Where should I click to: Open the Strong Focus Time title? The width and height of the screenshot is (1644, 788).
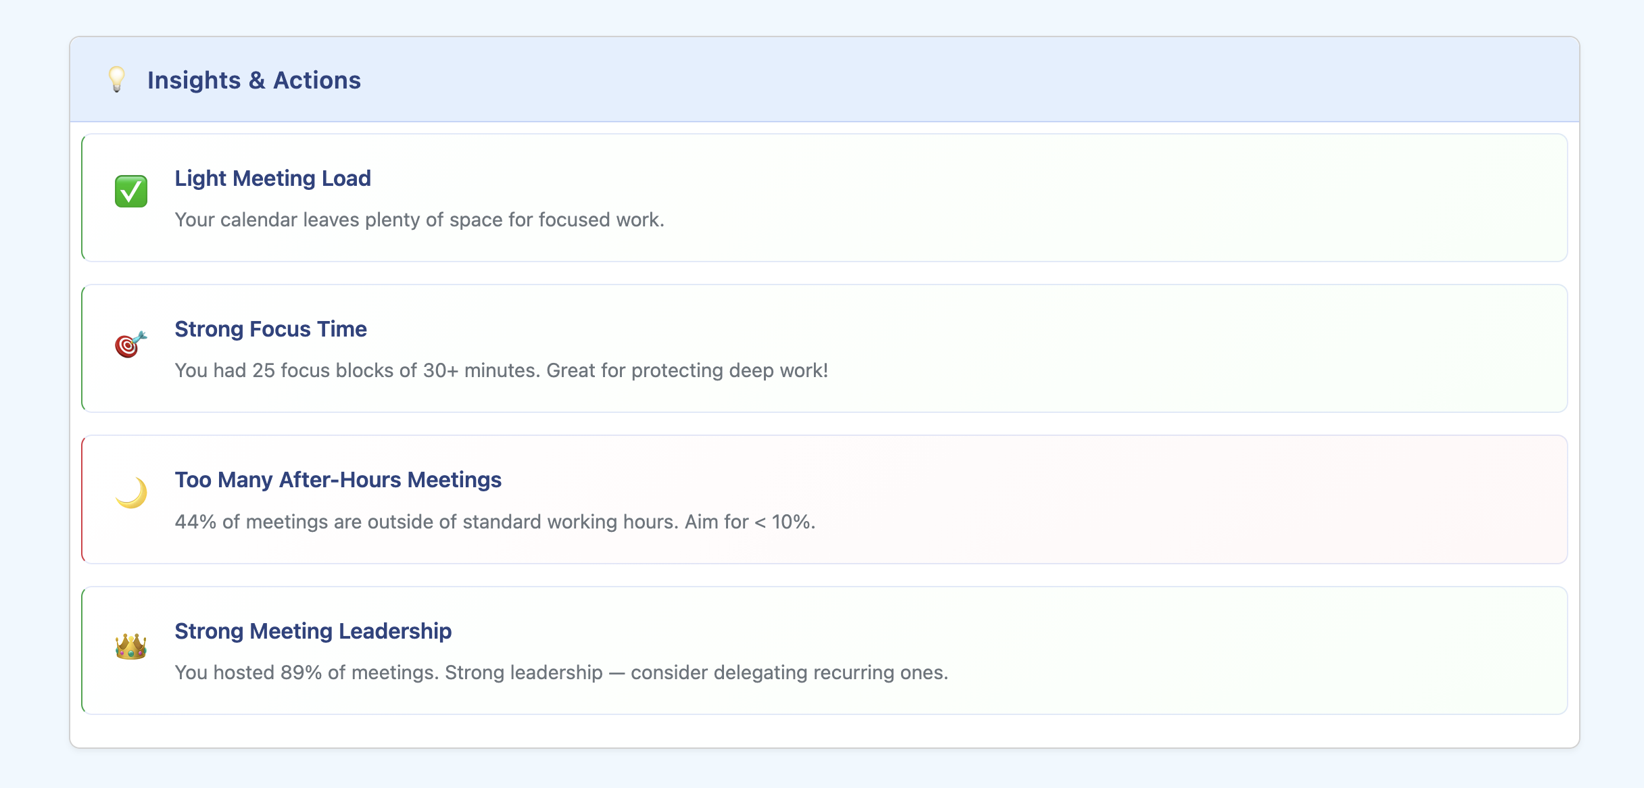tap(270, 329)
